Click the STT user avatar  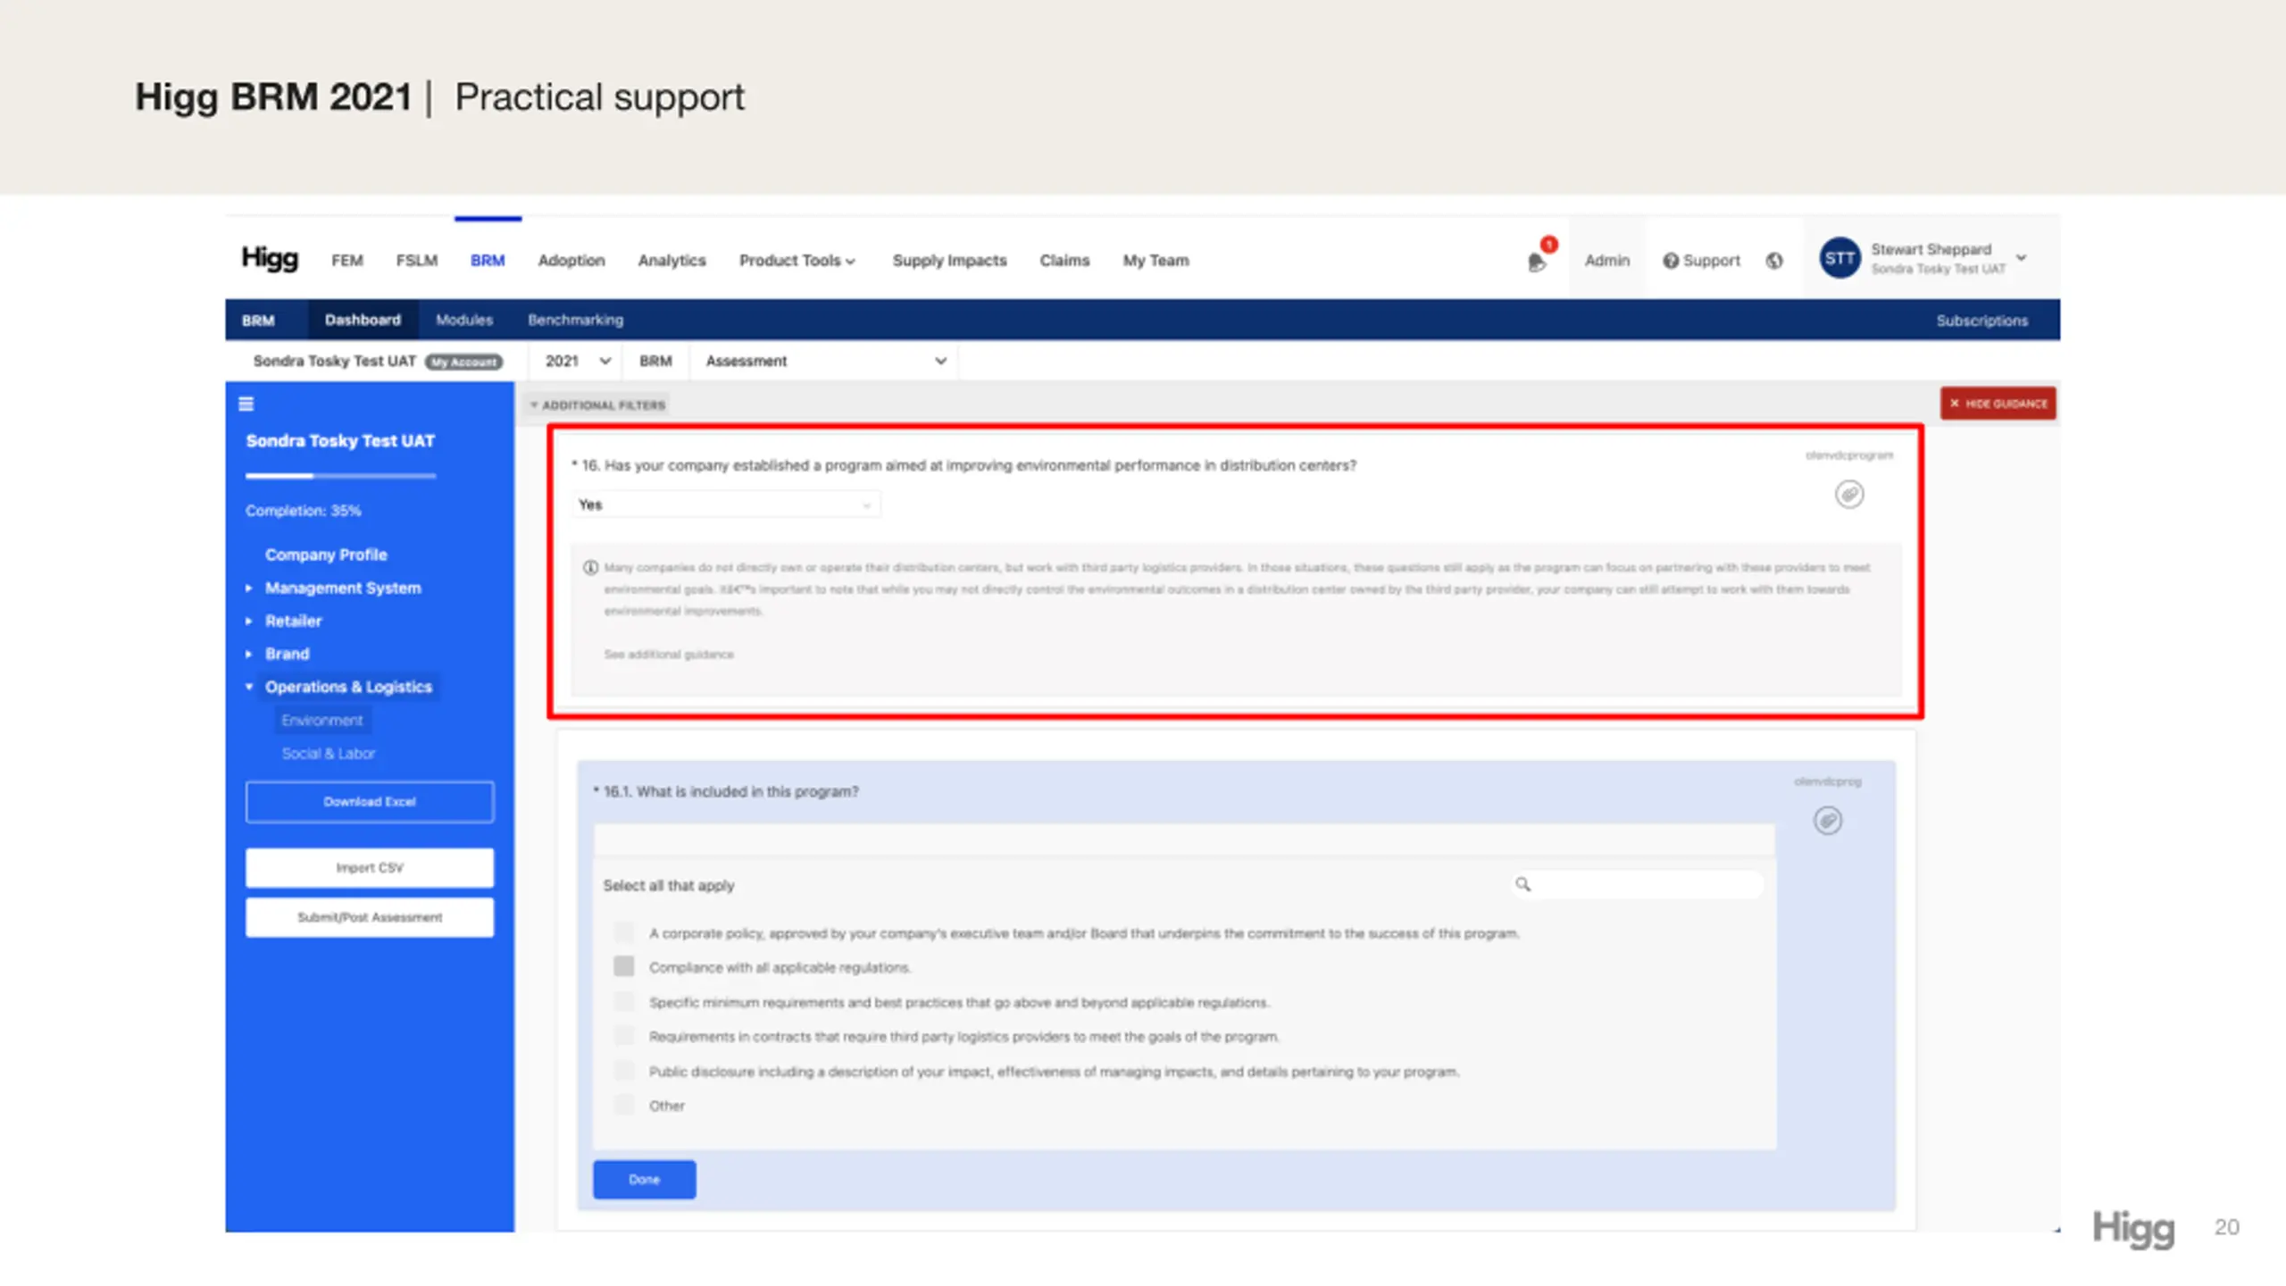pos(1840,259)
